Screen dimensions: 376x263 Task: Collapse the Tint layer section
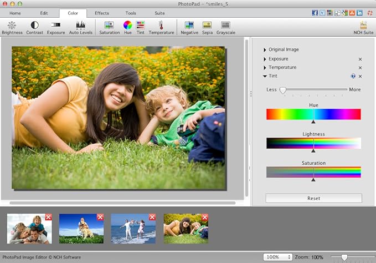pos(265,77)
